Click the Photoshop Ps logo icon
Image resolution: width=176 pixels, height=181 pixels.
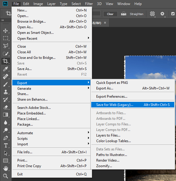coord(5,4)
